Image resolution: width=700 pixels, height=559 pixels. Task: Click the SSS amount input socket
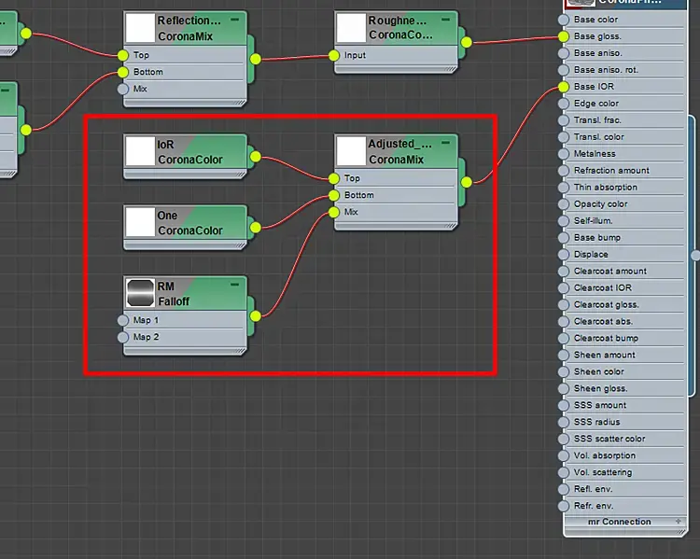(564, 405)
